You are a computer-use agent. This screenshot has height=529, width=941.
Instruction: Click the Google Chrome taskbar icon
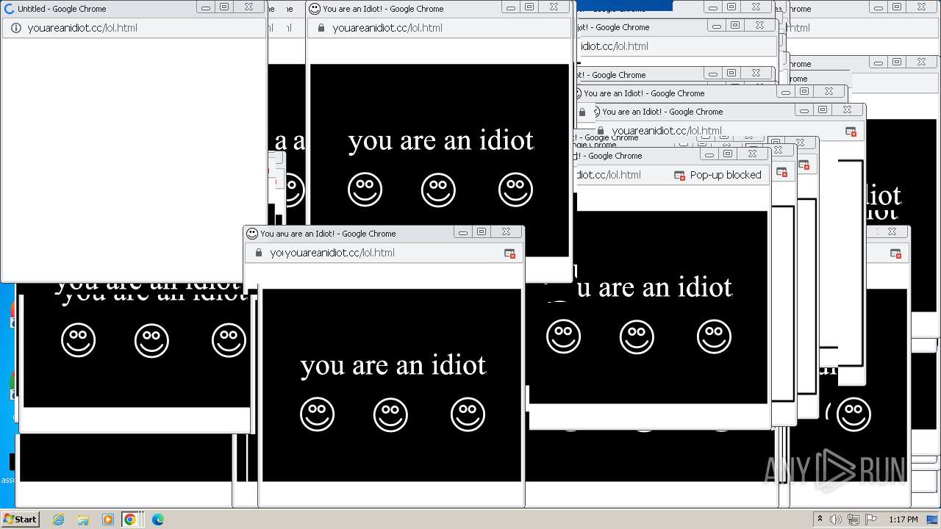(130, 519)
